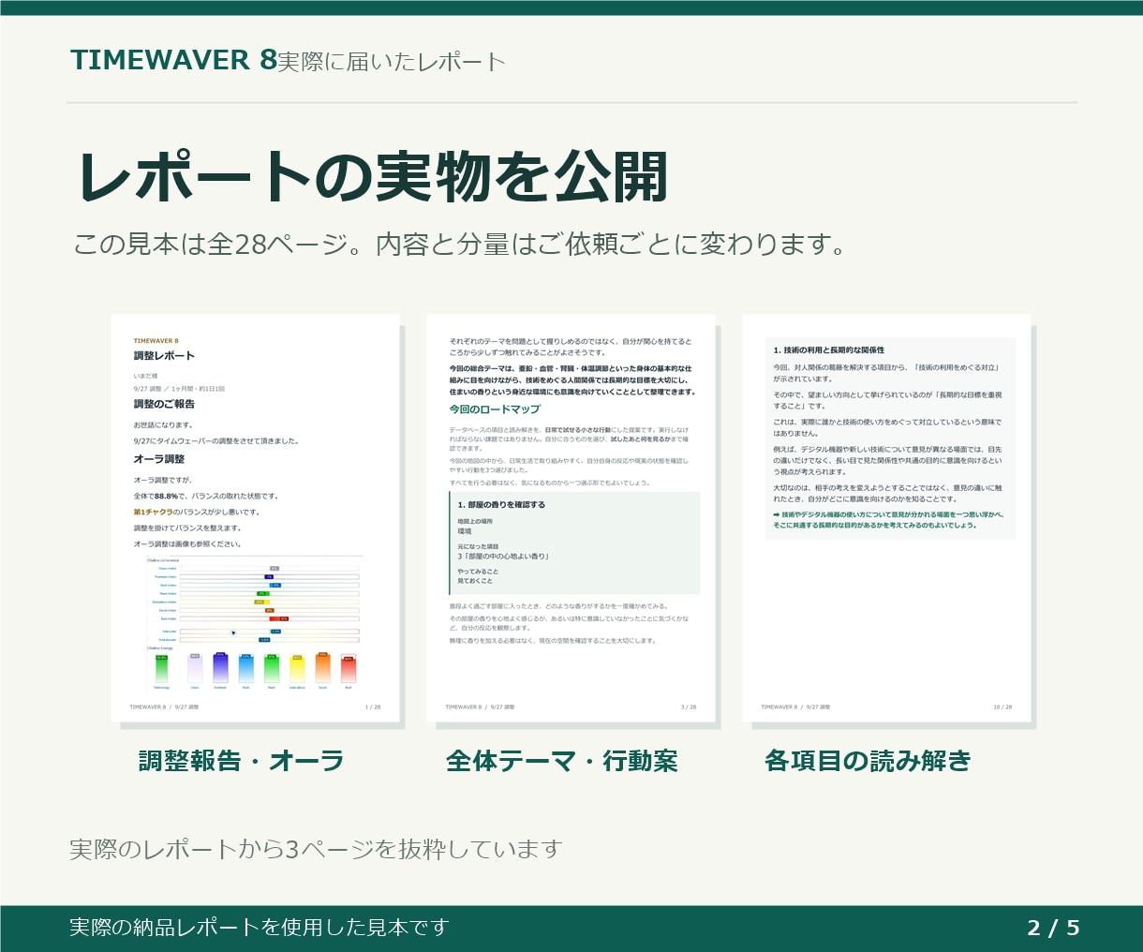Click the オーラ調整 heading in first page

pos(159,459)
